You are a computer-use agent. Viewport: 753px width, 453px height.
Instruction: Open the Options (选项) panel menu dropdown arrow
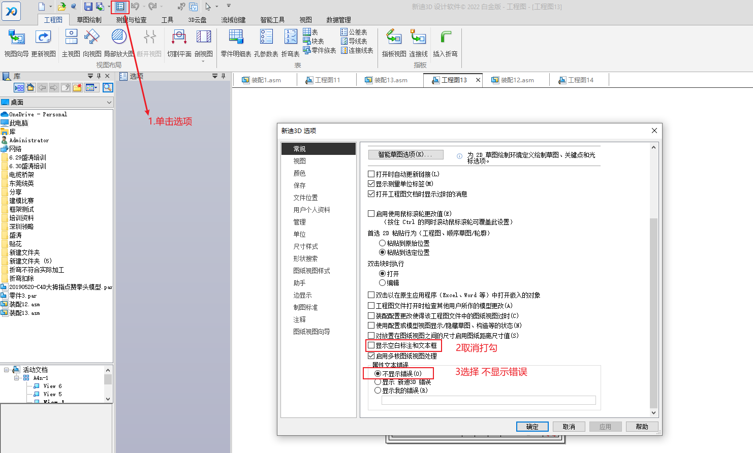coord(215,76)
